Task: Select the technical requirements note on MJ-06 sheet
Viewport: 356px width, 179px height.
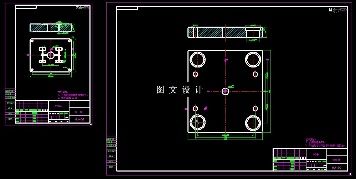Action: 72,95
